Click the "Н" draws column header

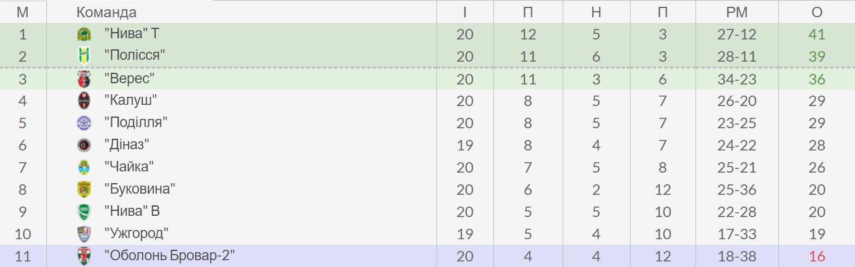(x=596, y=12)
